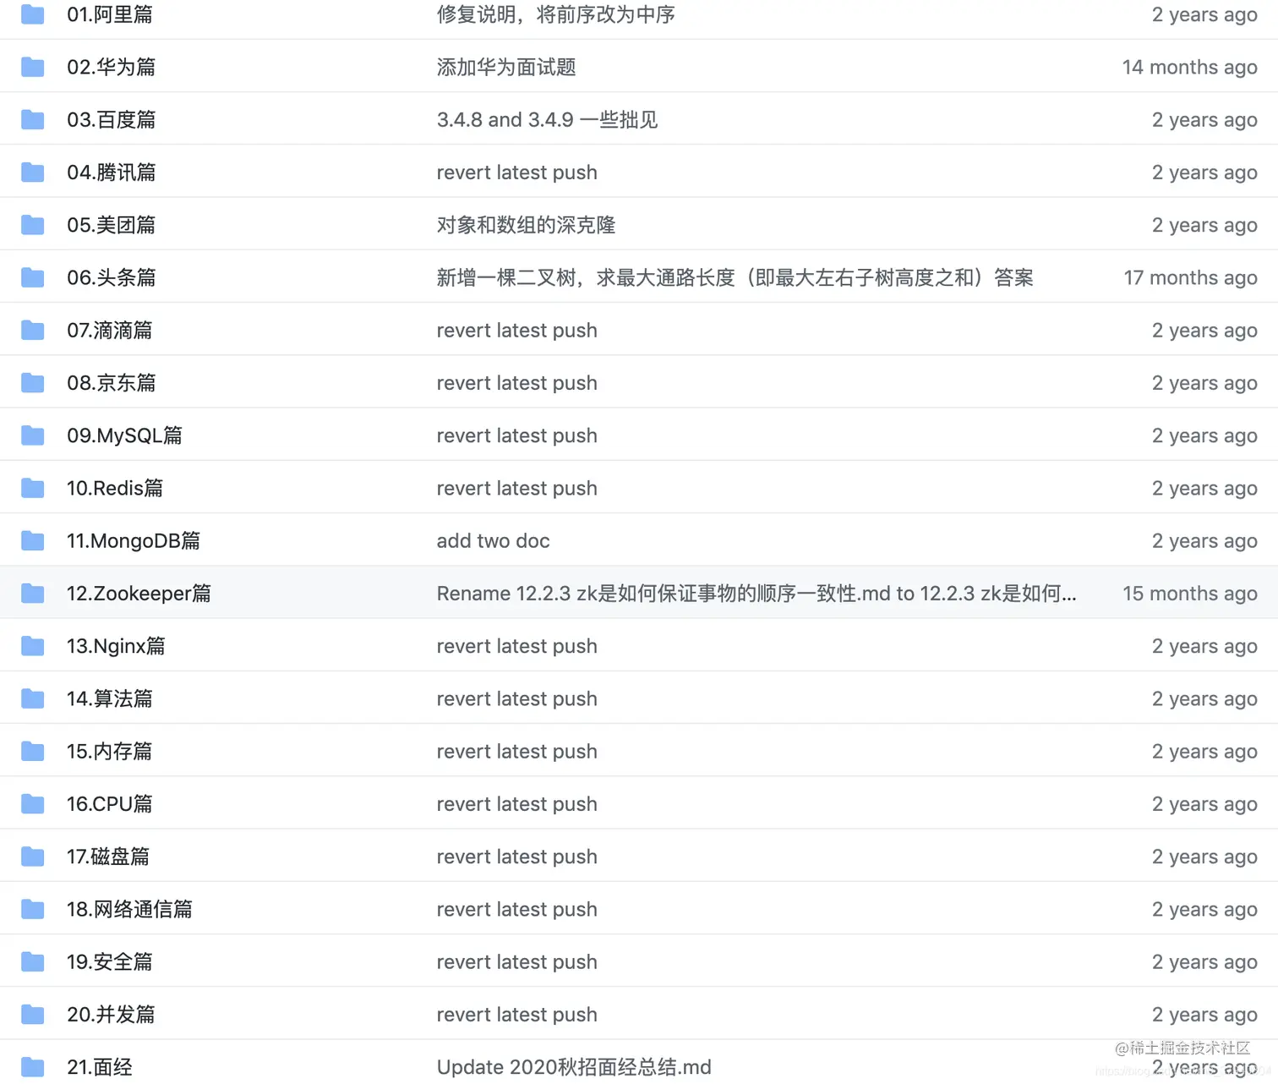Open the 18.网络通信篇 folder name

[130, 909]
